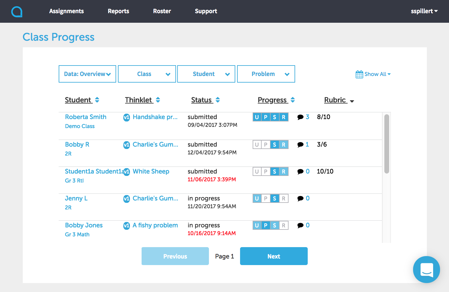449x292 pixels.
Task: Expand the Rubric column dropdown
Action: coord(352,101)
